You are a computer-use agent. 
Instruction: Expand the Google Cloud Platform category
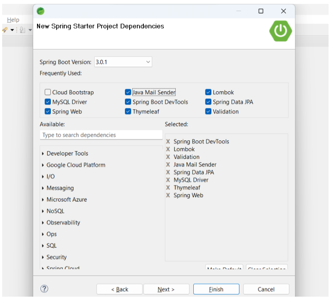coord(43,165)
